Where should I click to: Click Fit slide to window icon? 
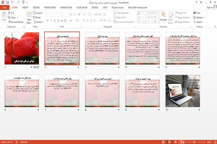click(x=215, y=142)
